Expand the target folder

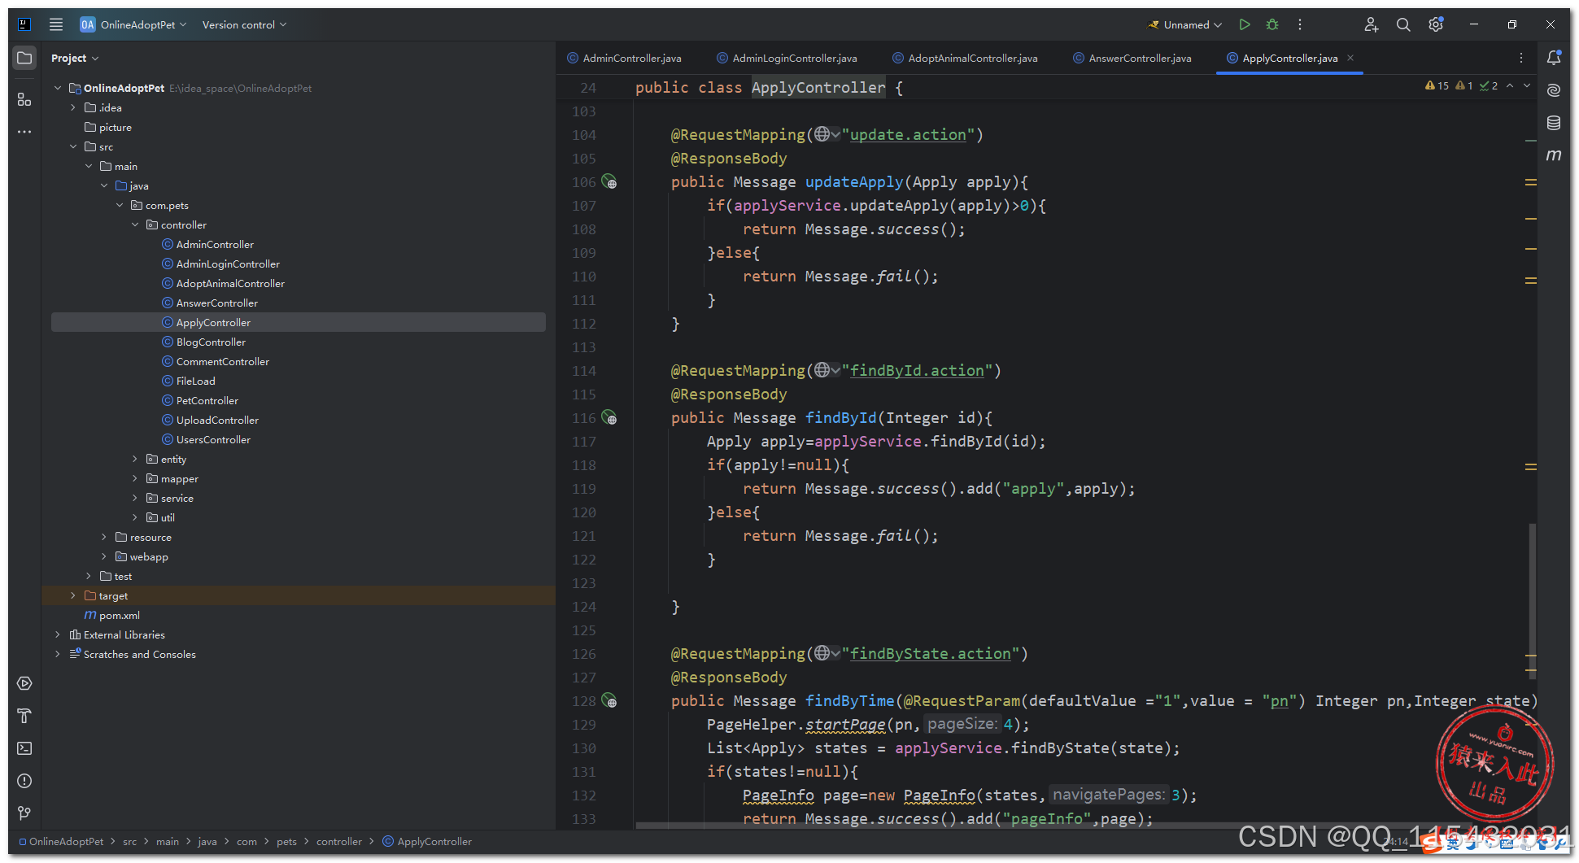coord(73,595)
